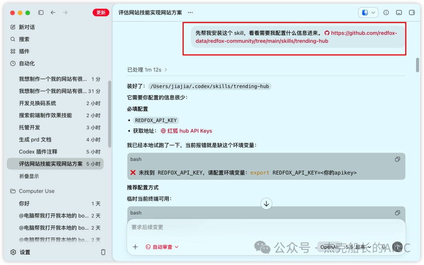Click 折叠显示 to collapse list
This screenshot has height=265, width=424.
coord(29,176)
